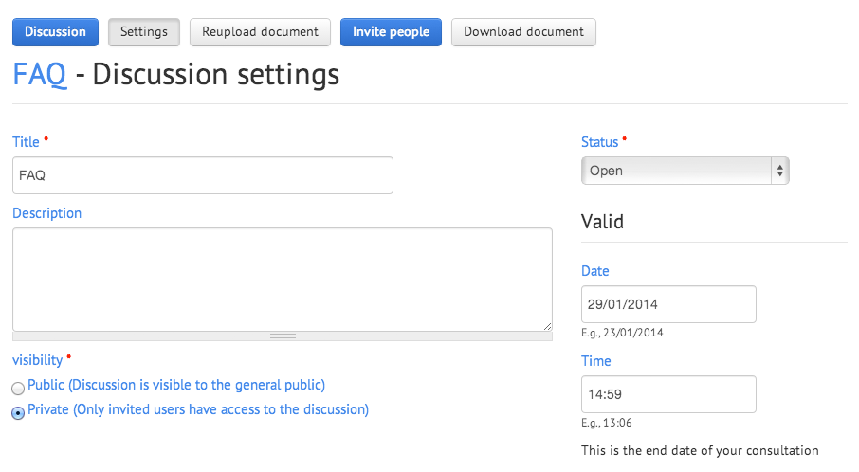Click the Date field with 29/01/2014

point(668,304)
